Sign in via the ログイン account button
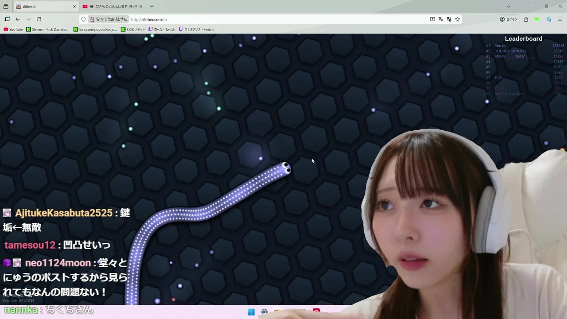 (509, 19)
